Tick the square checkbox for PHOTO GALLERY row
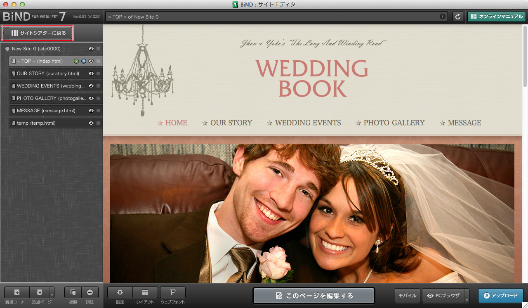Viewport: 528px width, 308px height. click(x=98, y=98)
